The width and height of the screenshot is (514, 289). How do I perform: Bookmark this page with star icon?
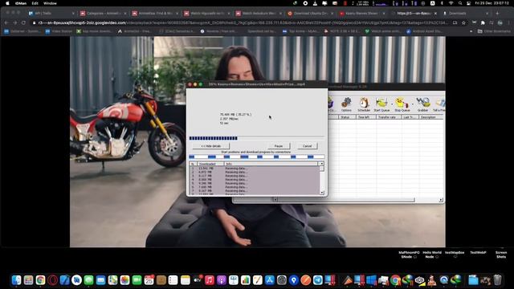463,23
